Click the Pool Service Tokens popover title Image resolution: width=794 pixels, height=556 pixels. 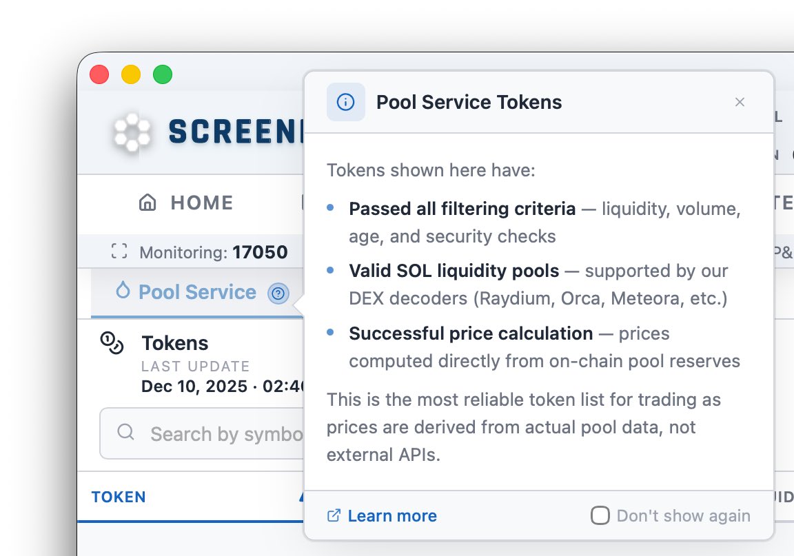[469, 102]
